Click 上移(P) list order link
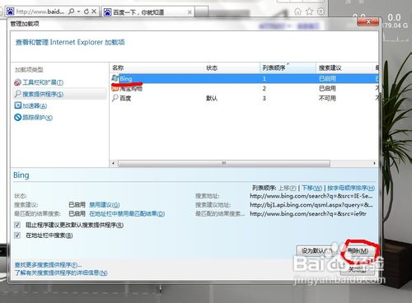 pos(288,188)
